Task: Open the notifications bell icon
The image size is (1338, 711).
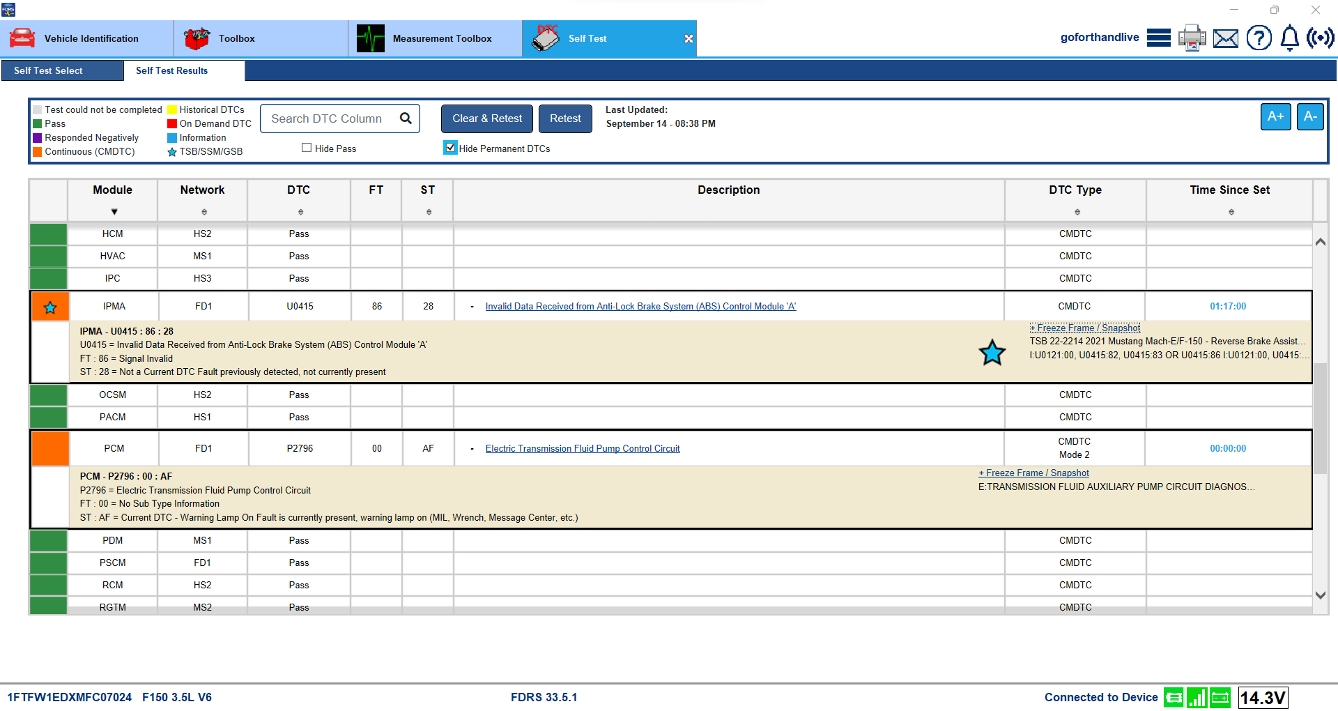Action: [x=1289, y=38]
